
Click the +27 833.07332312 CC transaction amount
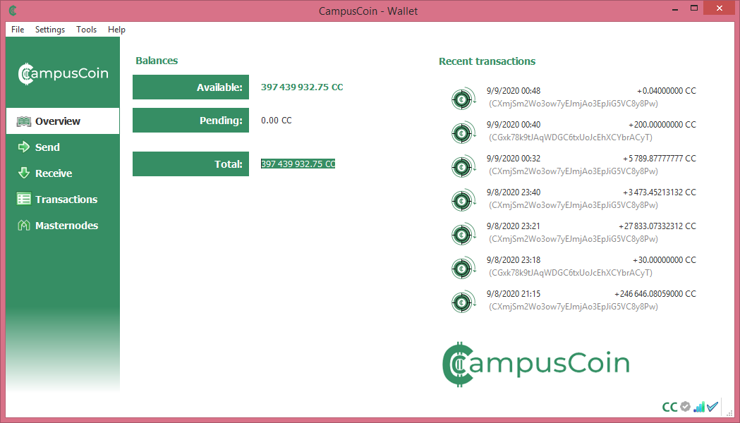tap(657, 226)
